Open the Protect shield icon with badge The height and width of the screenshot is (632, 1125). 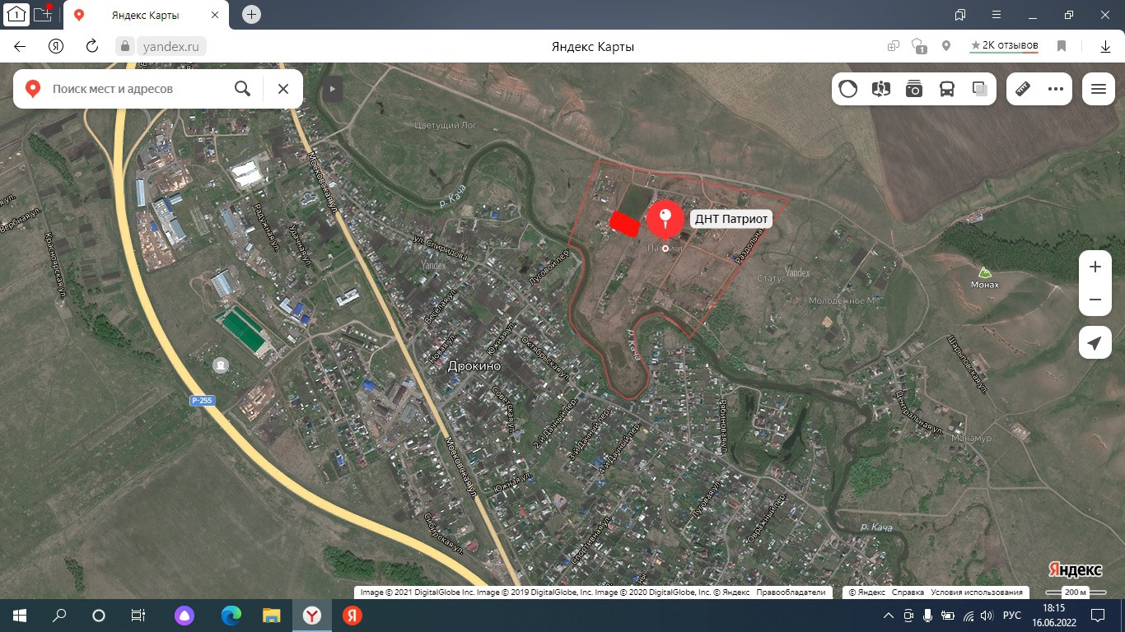coord(919,47)
